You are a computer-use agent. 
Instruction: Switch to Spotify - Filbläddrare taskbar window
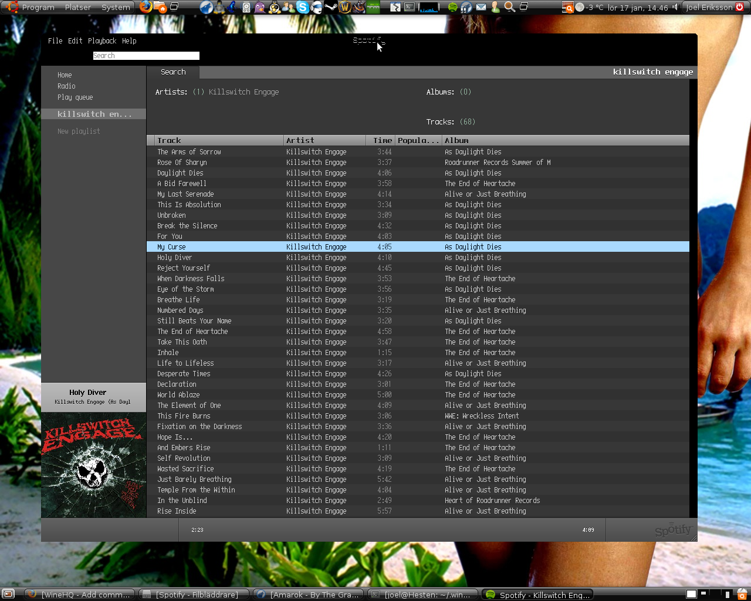[x=195, y=595]
